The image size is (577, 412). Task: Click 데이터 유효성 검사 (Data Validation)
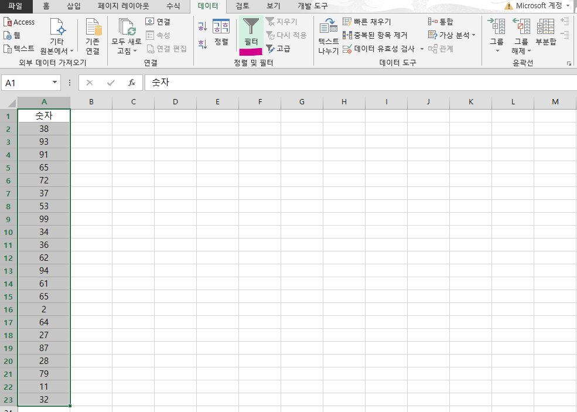click(x=379, y=49)
